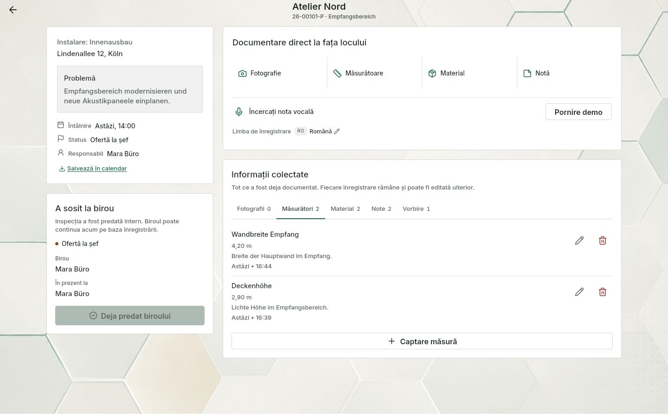Screen dimensions: 668x417
Task: Edit recording language with pencil icon
Action: pyautogui.click(x=337, y=132)
